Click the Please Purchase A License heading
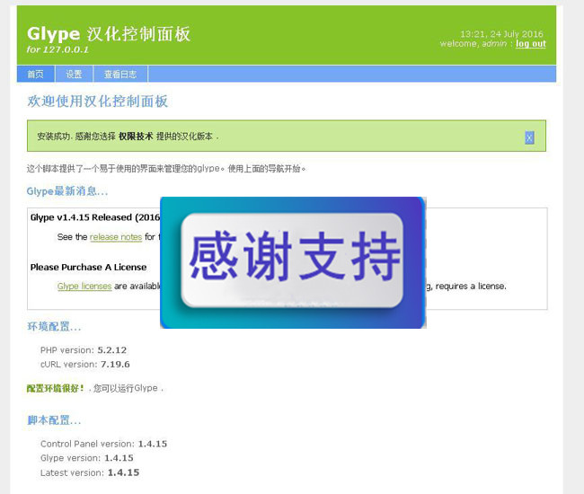Screen dimensions: 584x494 pos(88,267)
